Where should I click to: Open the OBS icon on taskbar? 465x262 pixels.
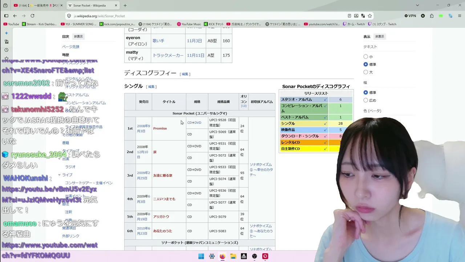255,256
